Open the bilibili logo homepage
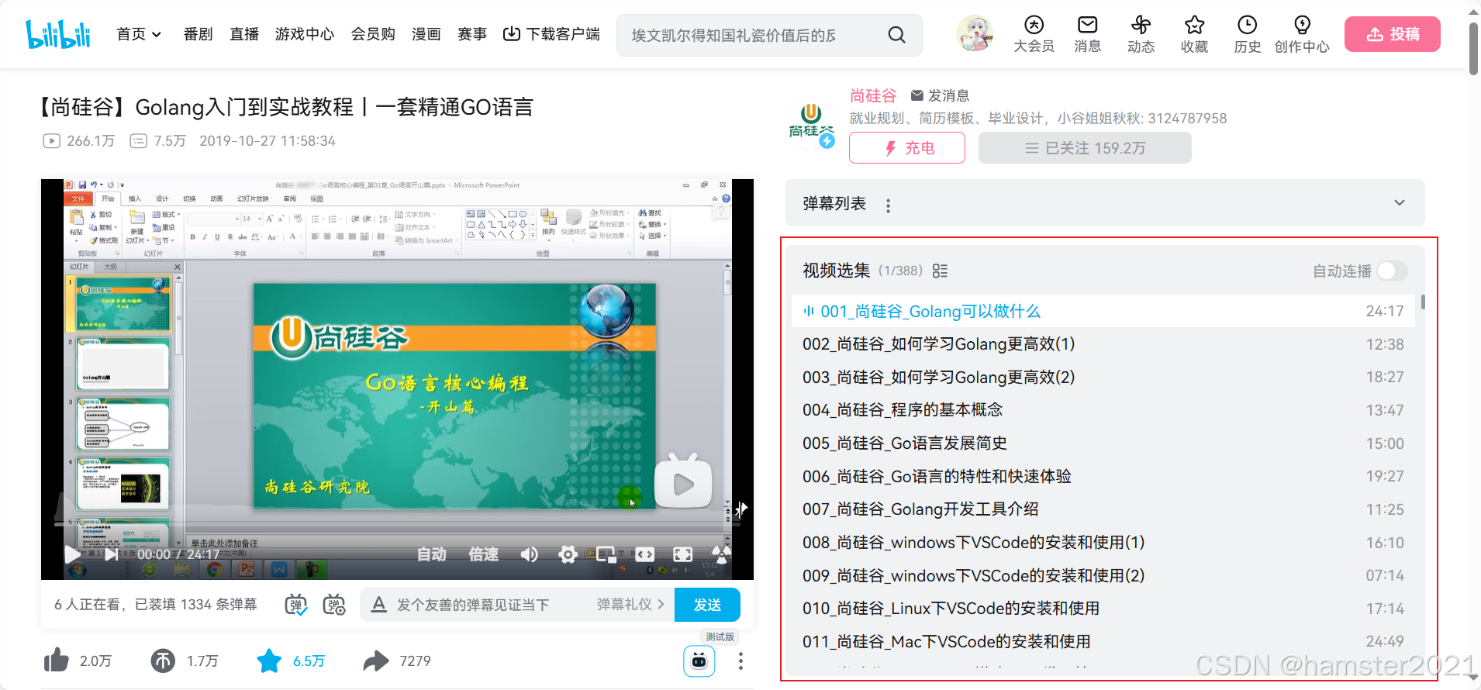Screen dimensions: 1481x690 click(58, 34)
